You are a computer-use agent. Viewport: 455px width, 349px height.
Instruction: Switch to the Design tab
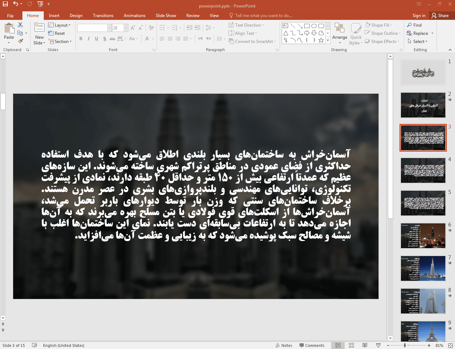(76, 16)
